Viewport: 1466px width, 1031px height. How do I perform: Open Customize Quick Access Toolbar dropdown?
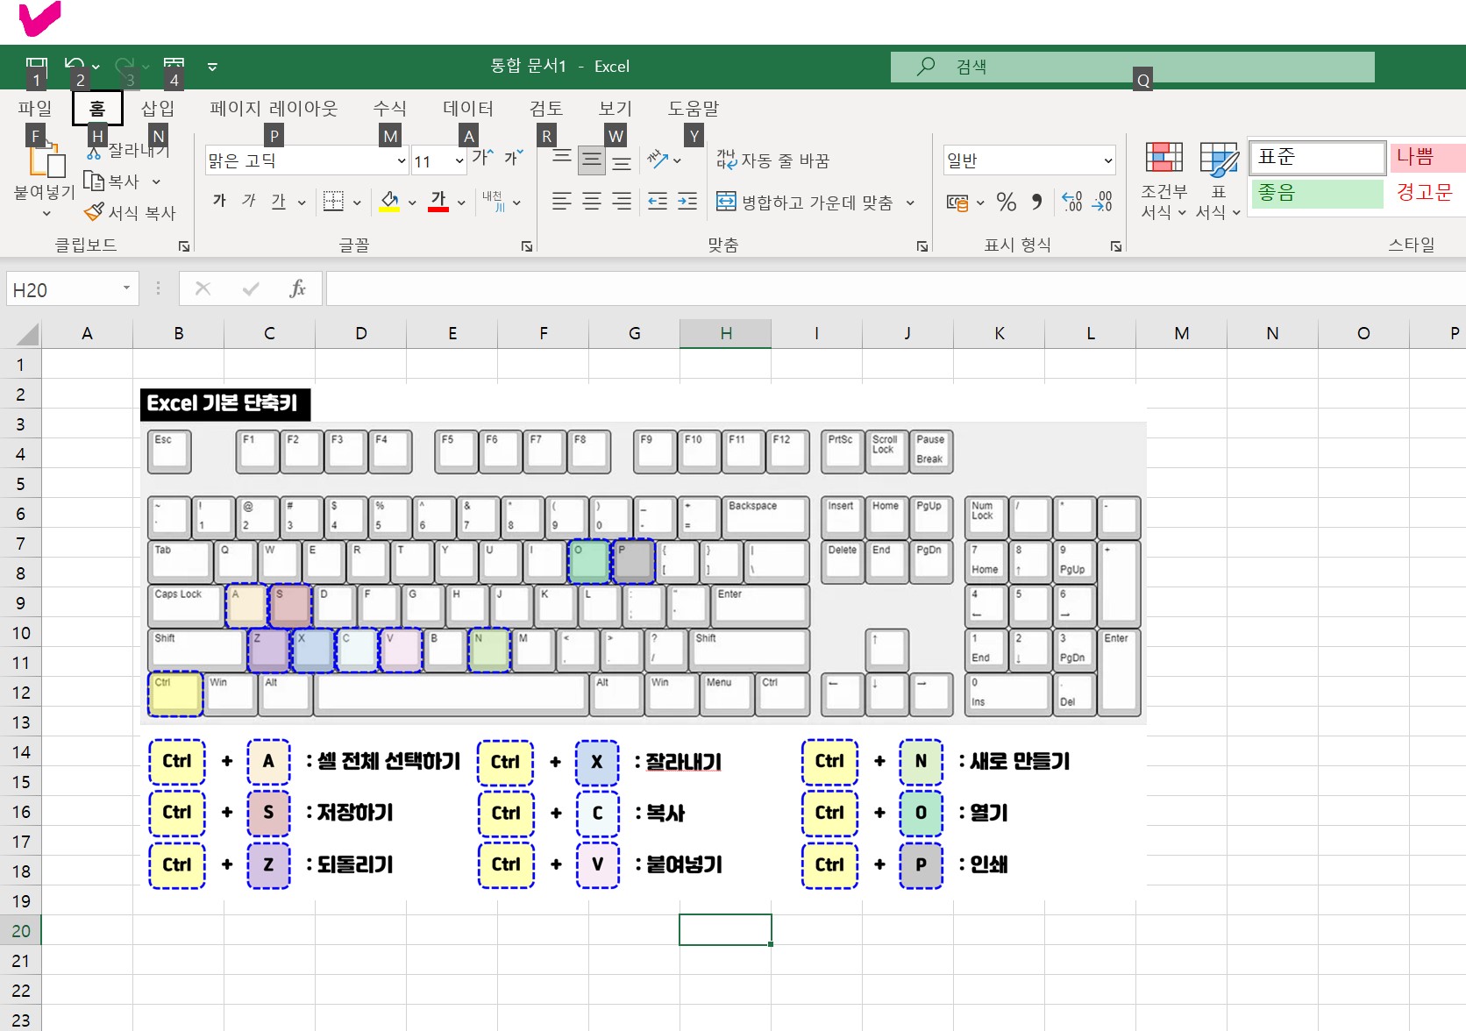212,66
